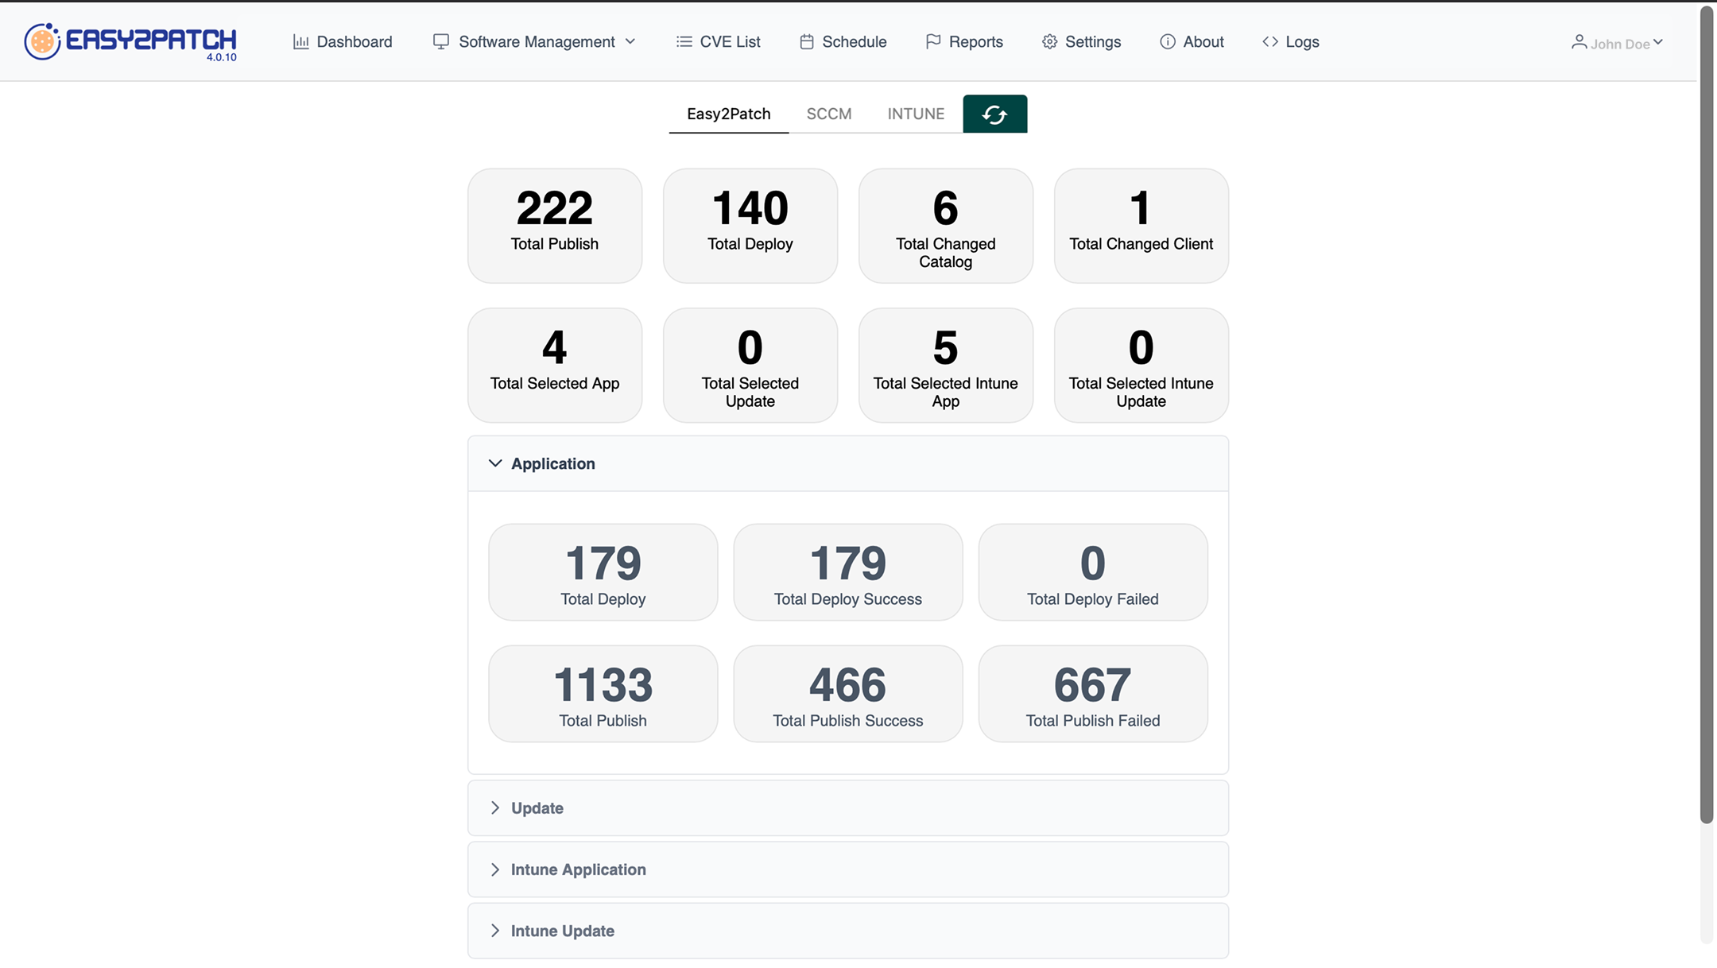Click the Total Changed Client card

point(1141,226)
